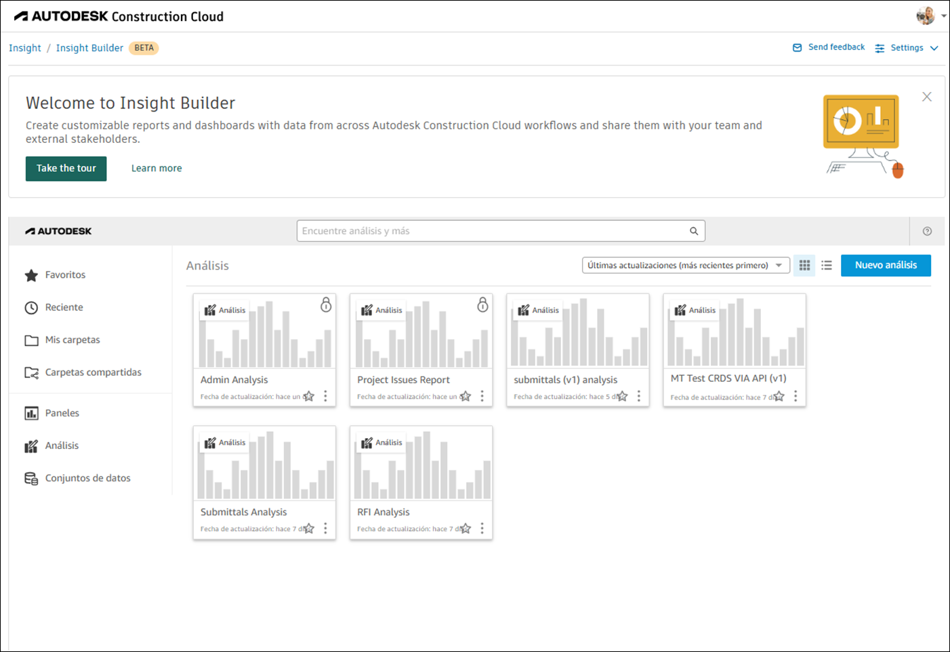Favorite the Admin Analysis using its star
950x652 pixels.
308,396
